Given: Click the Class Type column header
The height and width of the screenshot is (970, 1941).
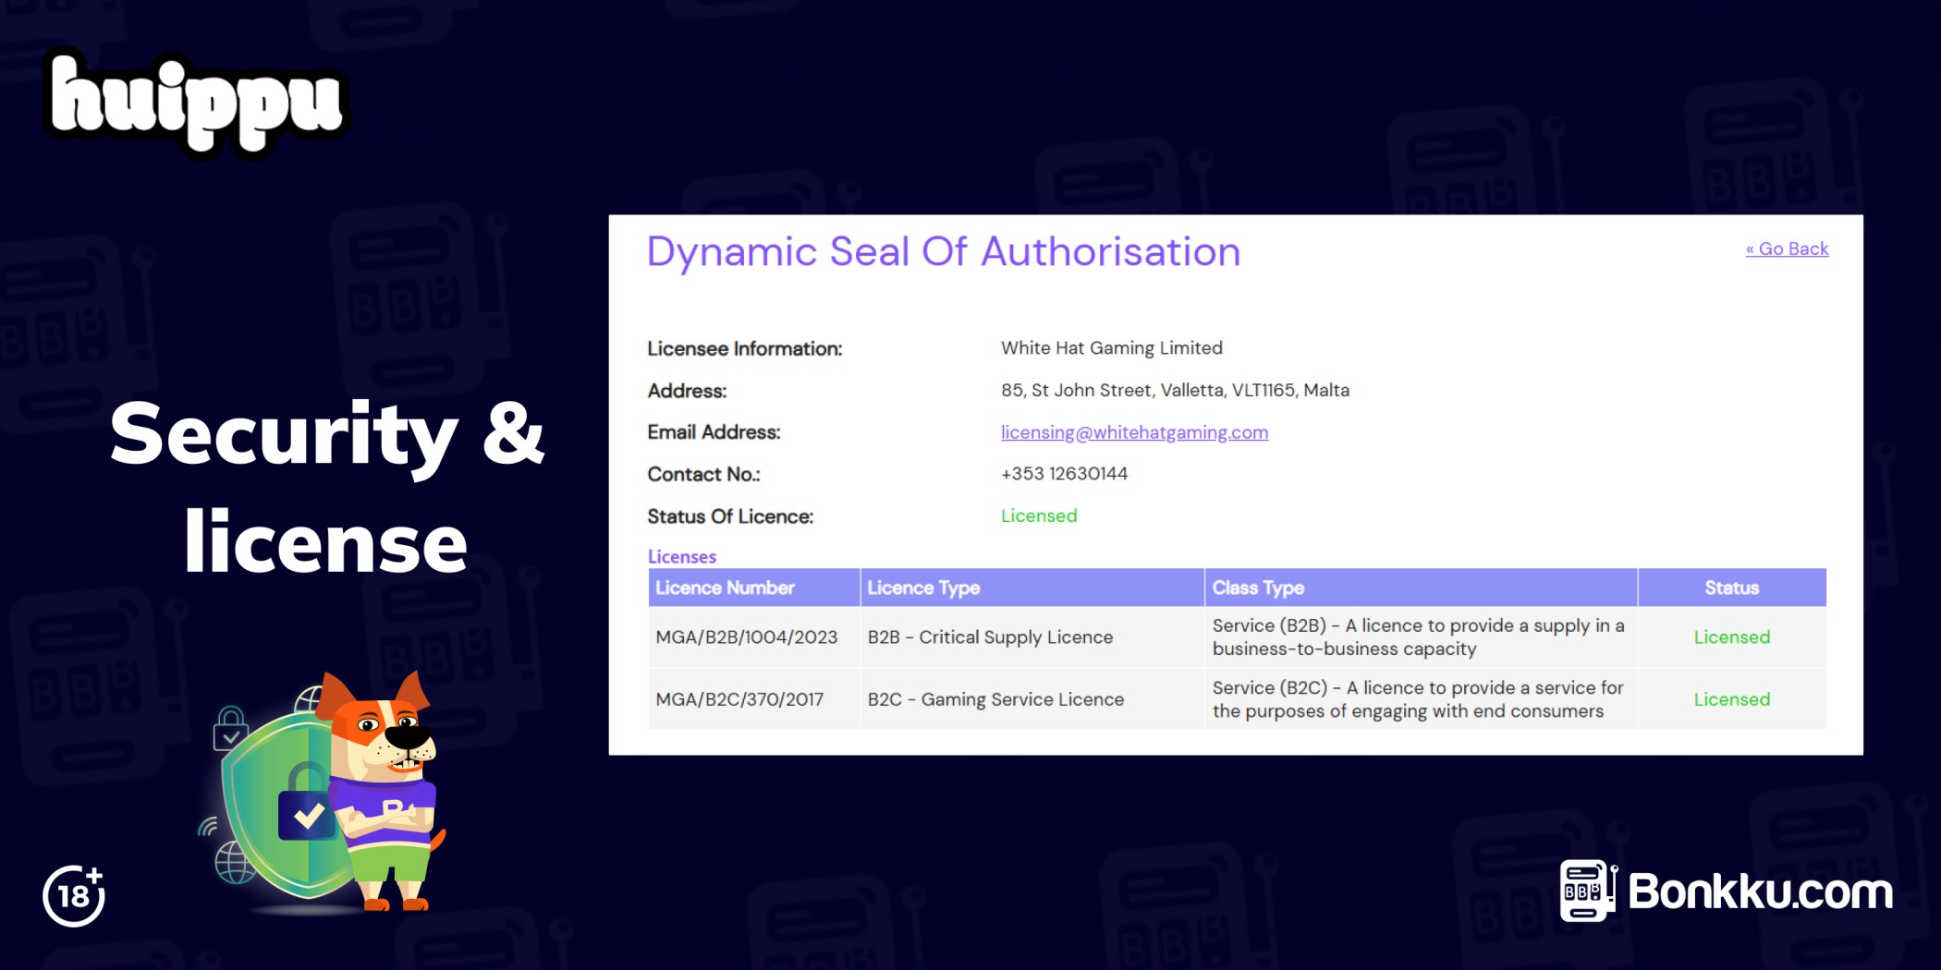Looking at the screenshot, I should 1421,588.
